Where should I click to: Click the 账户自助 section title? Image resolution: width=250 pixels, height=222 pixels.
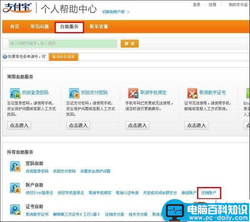point(35,185)
